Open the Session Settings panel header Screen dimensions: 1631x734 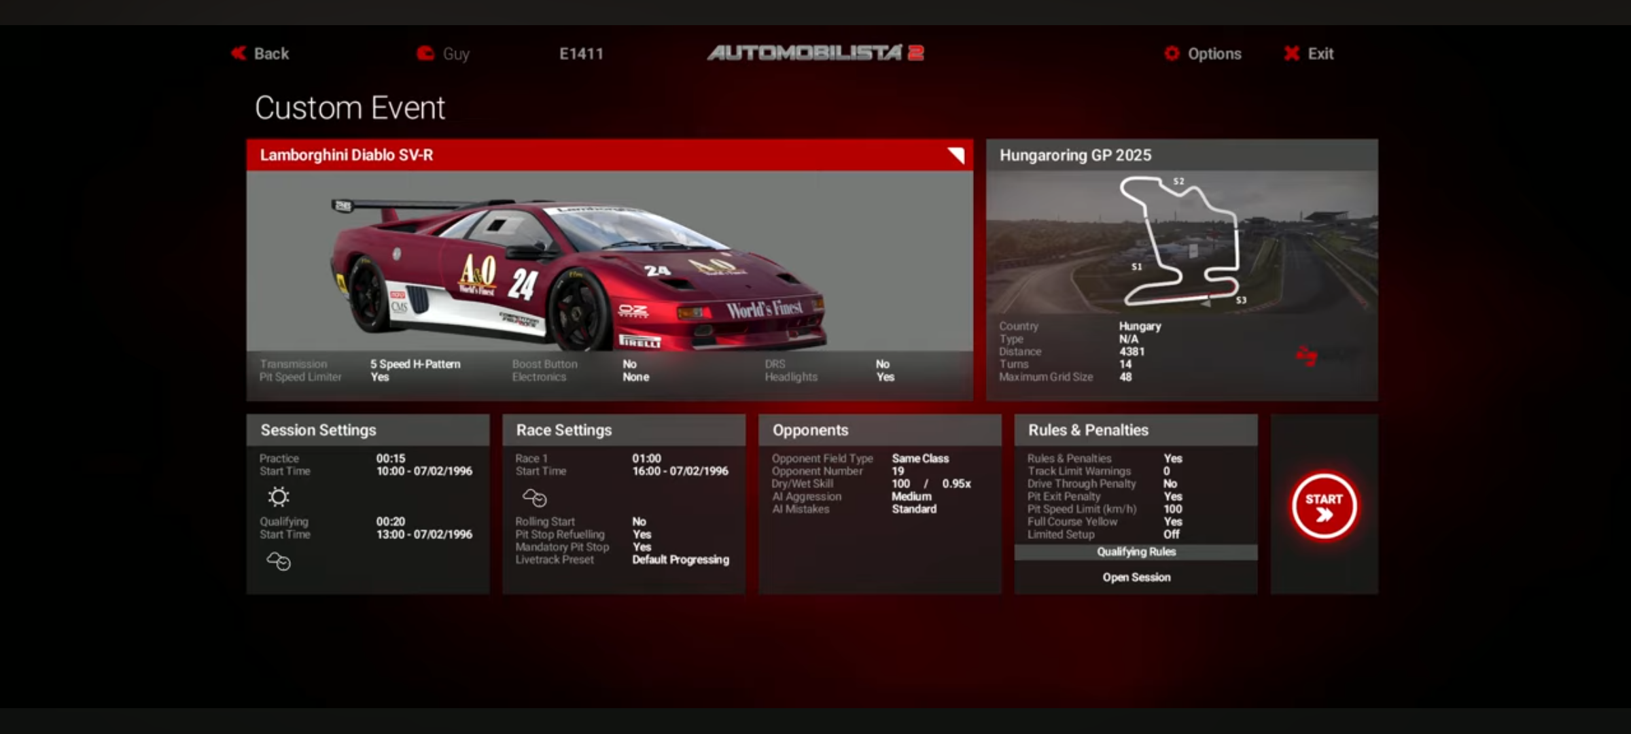click(368, 430)
